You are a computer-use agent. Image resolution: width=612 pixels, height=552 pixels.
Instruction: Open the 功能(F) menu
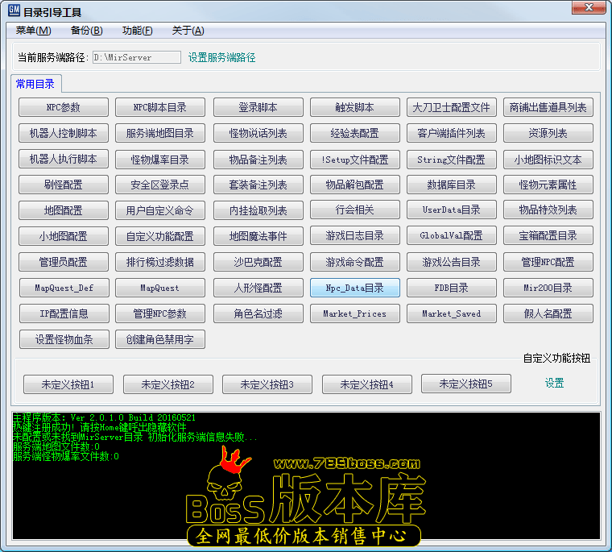137,31
